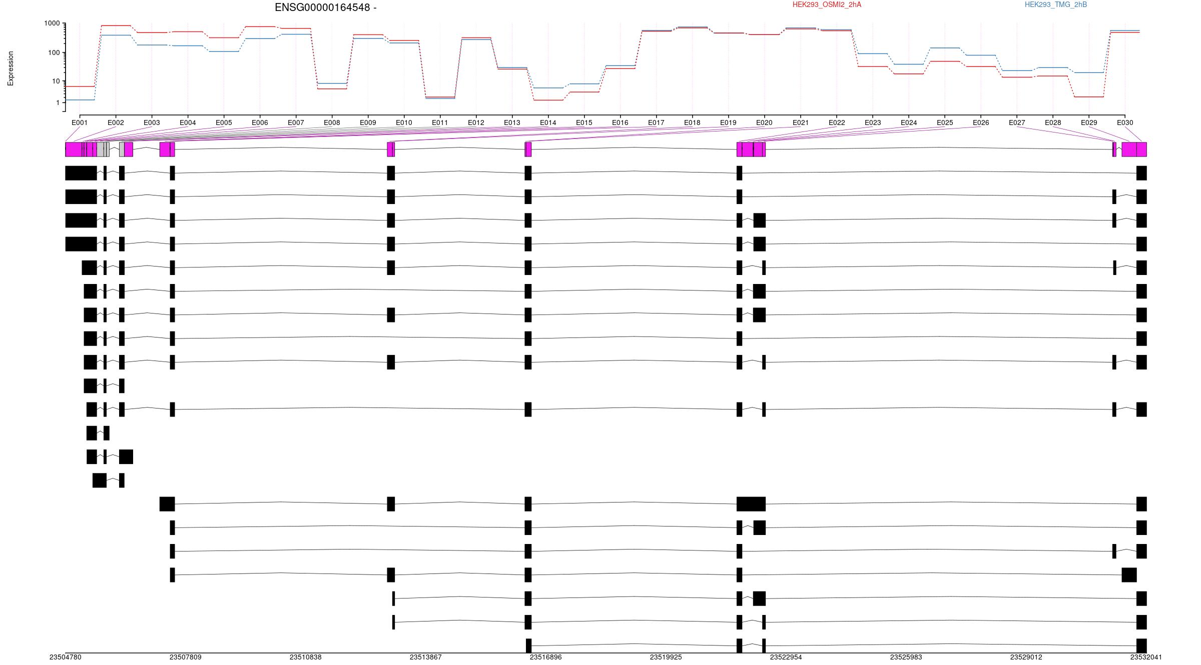Click exon bin label E026
The width and height of the screenshot is (1201, 665).
981,122
